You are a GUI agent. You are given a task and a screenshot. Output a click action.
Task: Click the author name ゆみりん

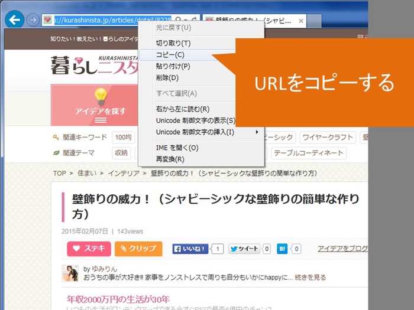104,269
